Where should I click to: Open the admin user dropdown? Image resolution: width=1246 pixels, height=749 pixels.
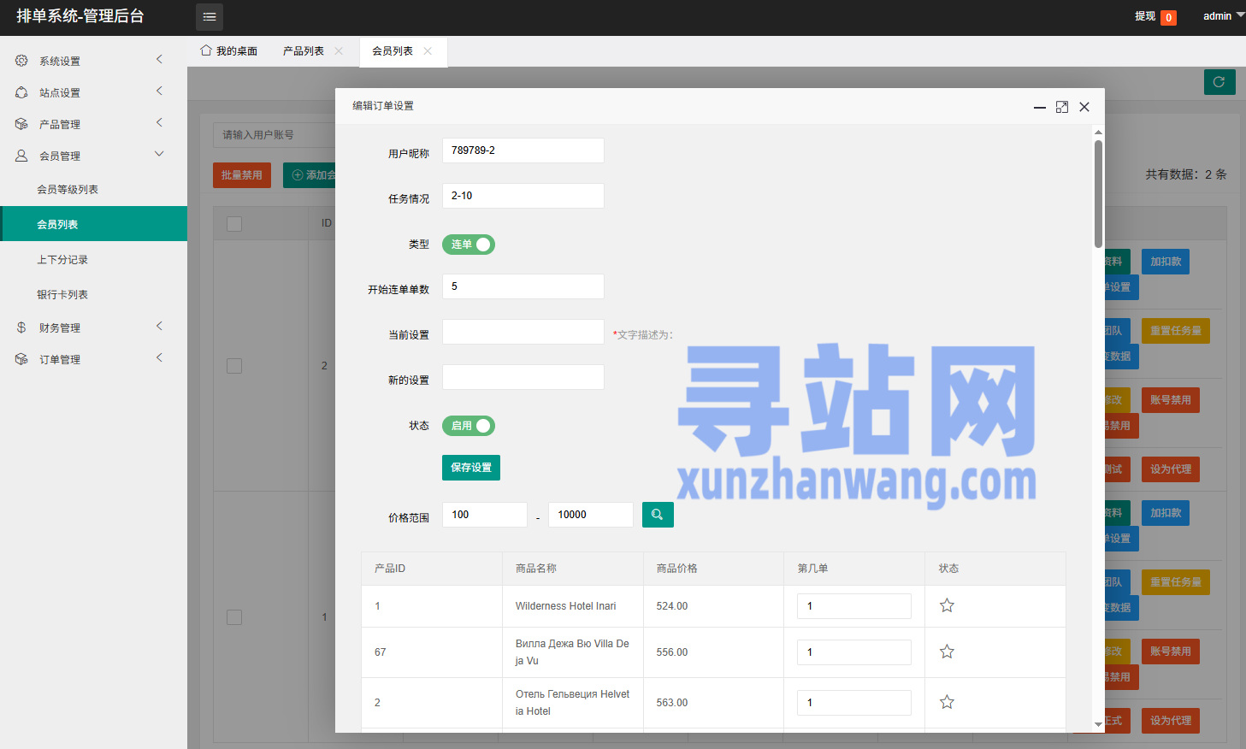[x=1223, y=16]
